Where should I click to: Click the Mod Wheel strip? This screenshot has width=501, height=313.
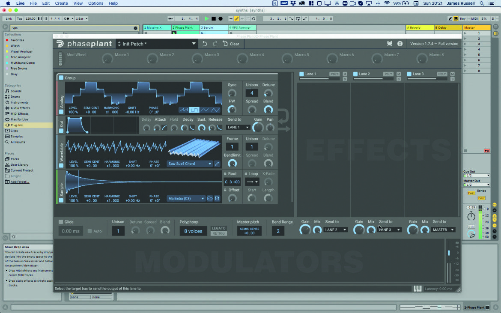[x=60, y=59]
